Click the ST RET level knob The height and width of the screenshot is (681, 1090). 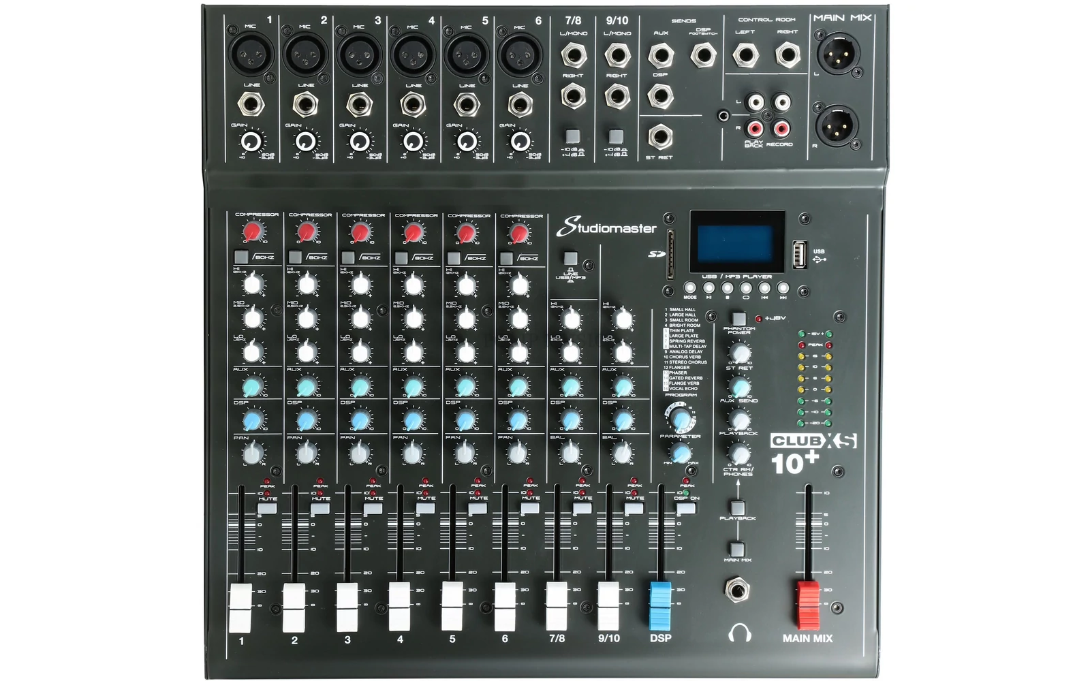pyautogui.click(x=739, y=353)
